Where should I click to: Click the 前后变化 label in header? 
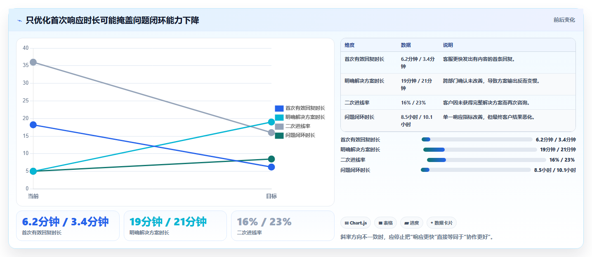point(564,20)
